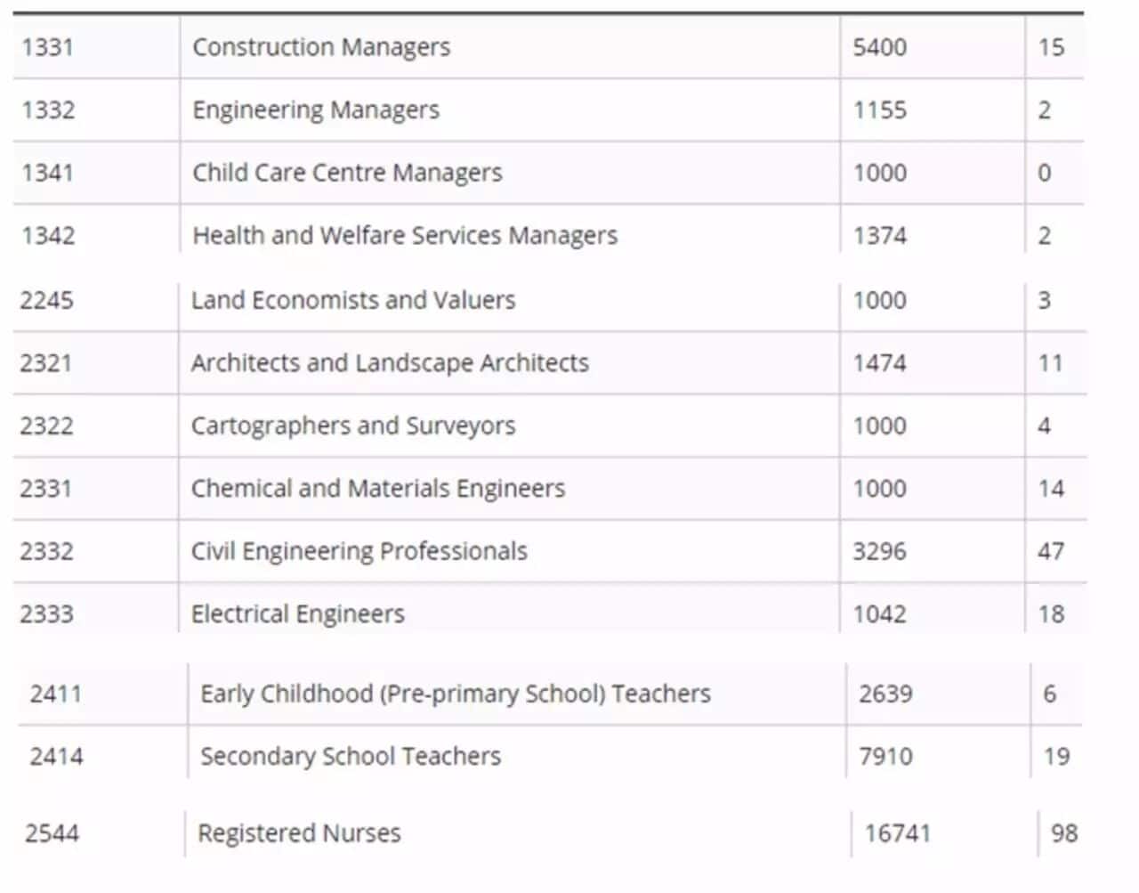Select the count 98 for Registered Nurses
Viewport: 1139px width, 893px height.
click(x=1064, y=834)
